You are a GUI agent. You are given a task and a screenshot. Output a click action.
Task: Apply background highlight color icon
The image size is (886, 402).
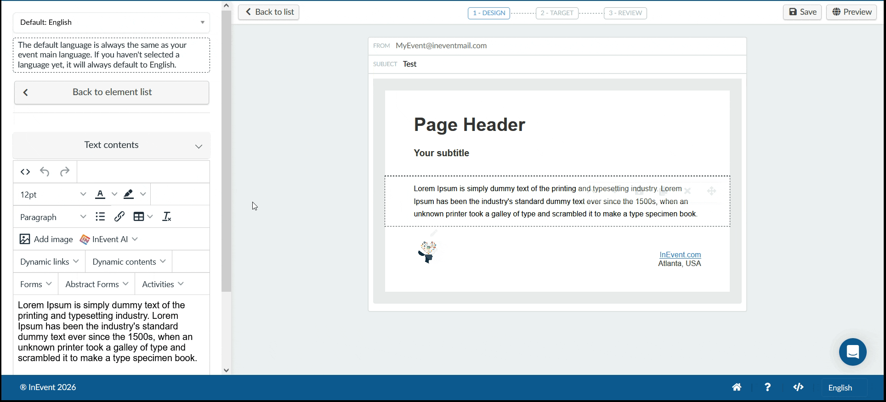click(129, 194)
